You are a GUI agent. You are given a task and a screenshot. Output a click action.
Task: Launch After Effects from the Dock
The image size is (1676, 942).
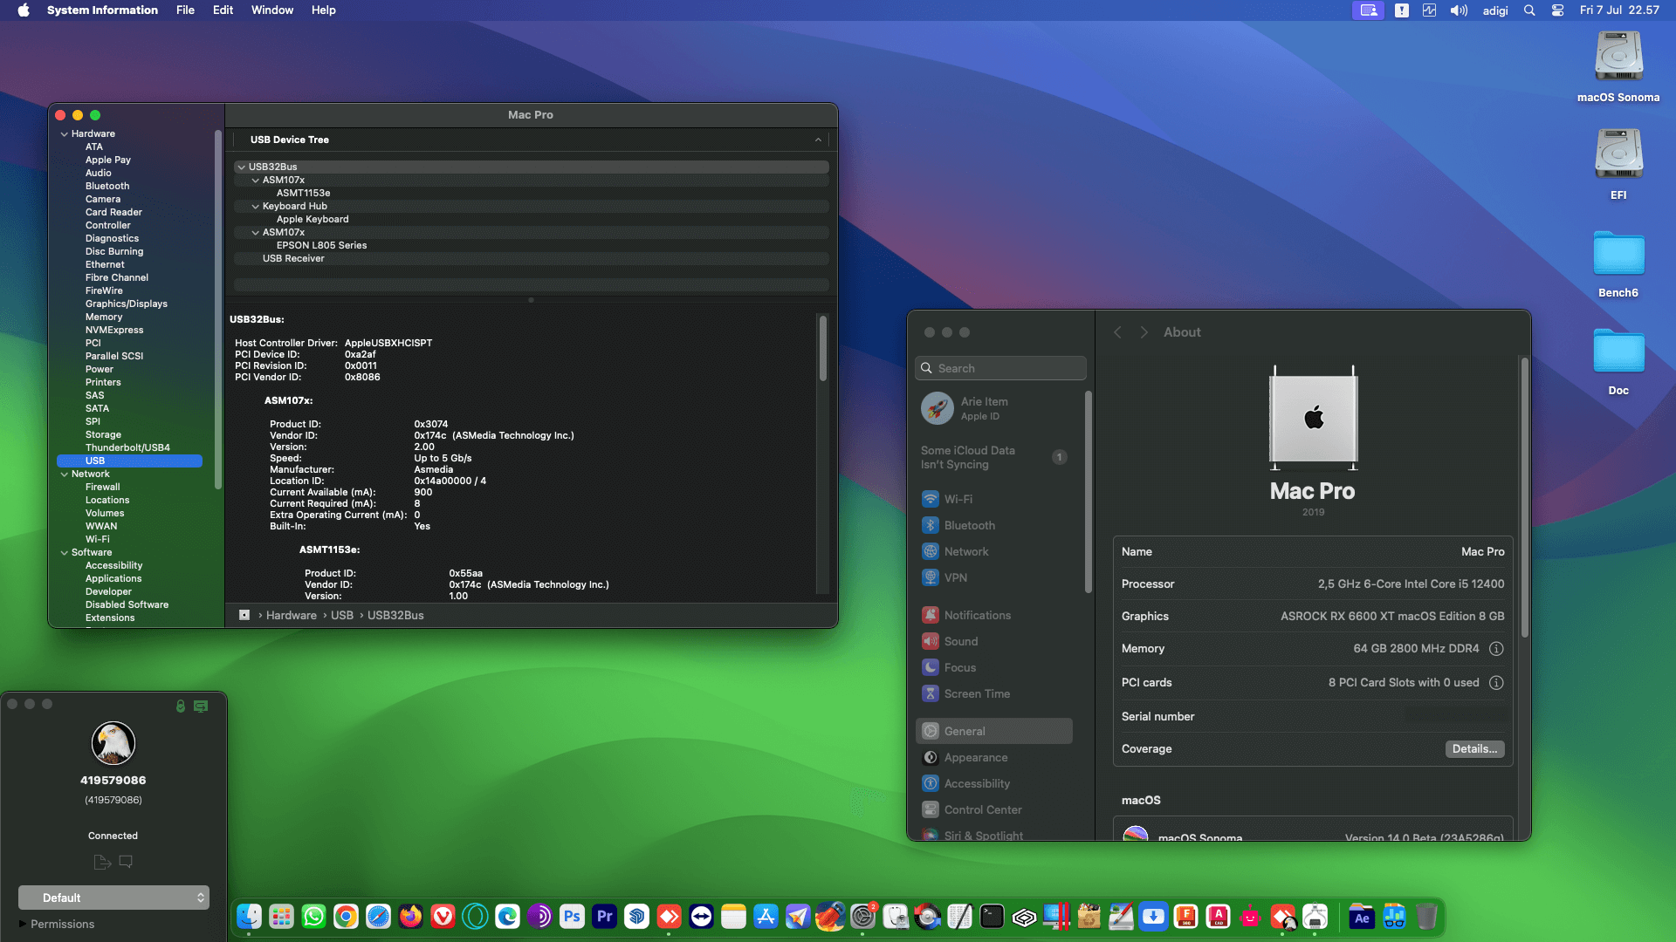[1362, 917]
